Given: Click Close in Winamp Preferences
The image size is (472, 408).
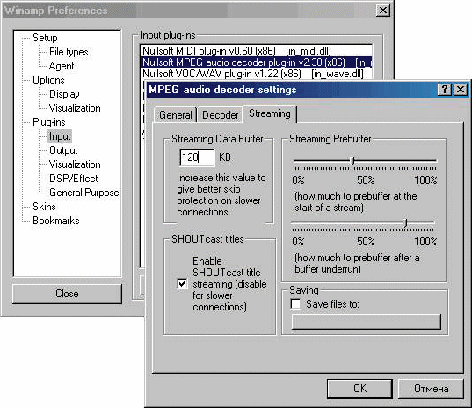Looking at the screenshot, I should pos(67,294).
